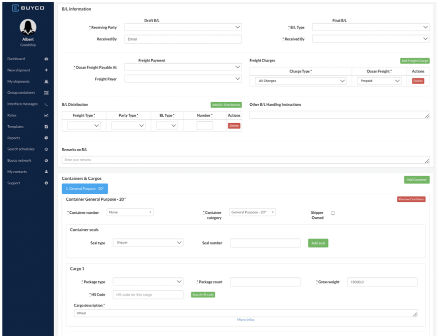Open the Seal type Shipper dropdown
Screen dimensions: 439x336
[x=148, y=242]
